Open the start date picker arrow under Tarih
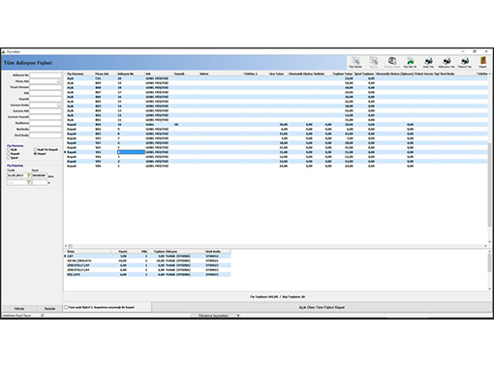494x368 pixels. coord(28,175)
